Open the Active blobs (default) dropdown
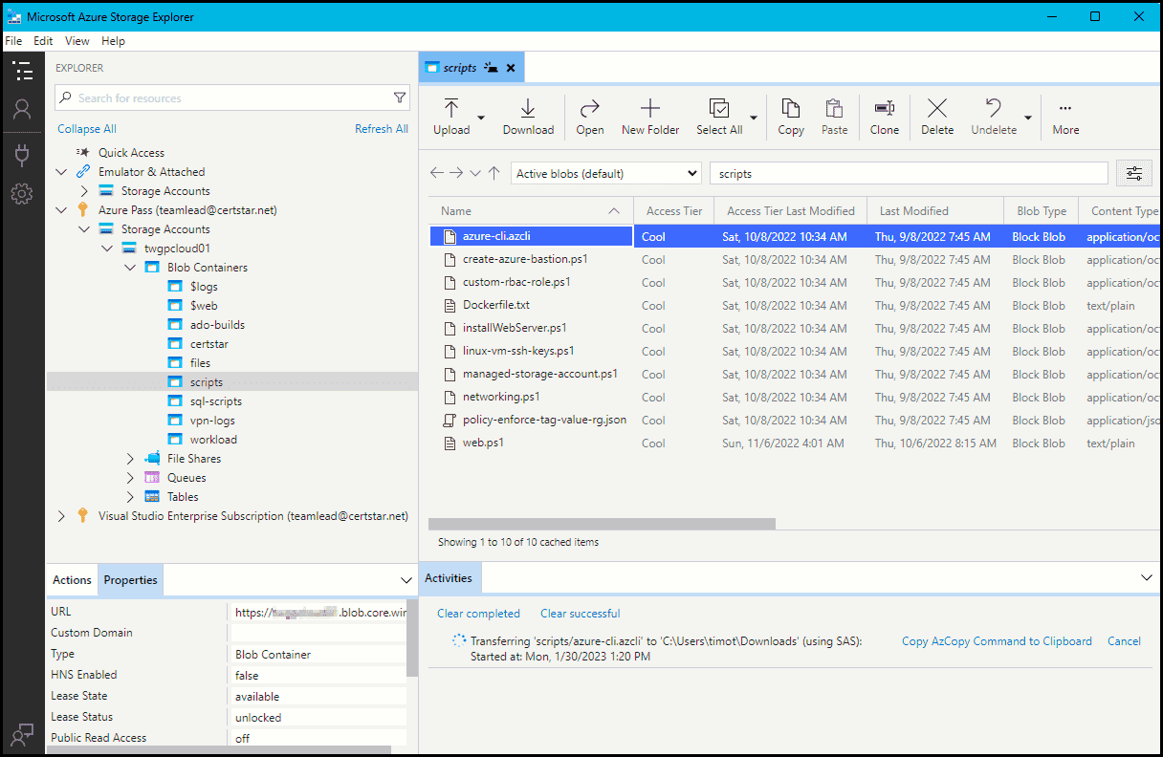The width and height of the screenshot is (1163, 757). 605,173
